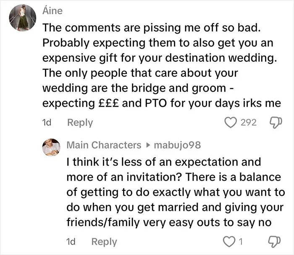Click the reply-to arrow before mabujo98
Viewport: 294px width, 255px height.
[x=148, y=145]
